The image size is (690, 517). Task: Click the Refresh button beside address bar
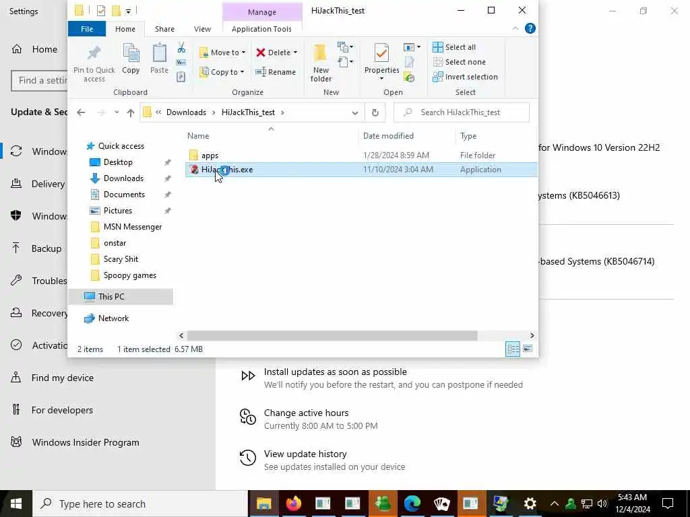[375, 112]
